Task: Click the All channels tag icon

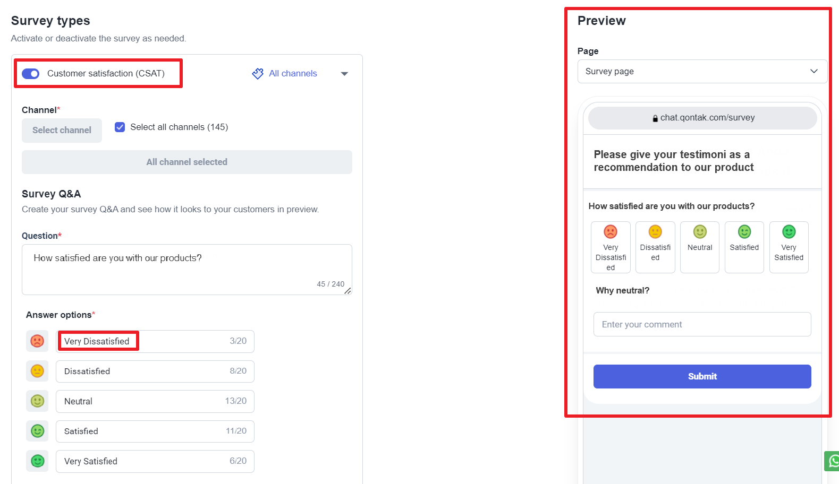Action: 258,74
